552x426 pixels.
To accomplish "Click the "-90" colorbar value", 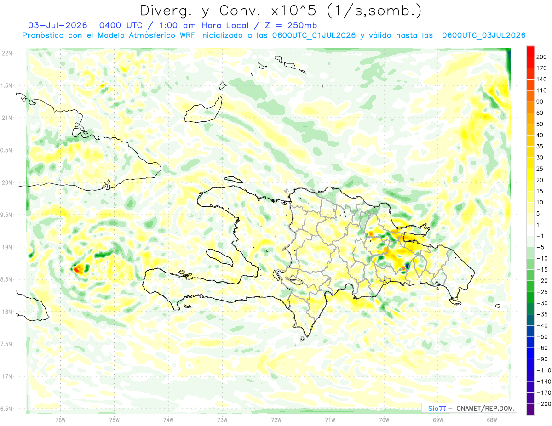I will tap(543, 359).
